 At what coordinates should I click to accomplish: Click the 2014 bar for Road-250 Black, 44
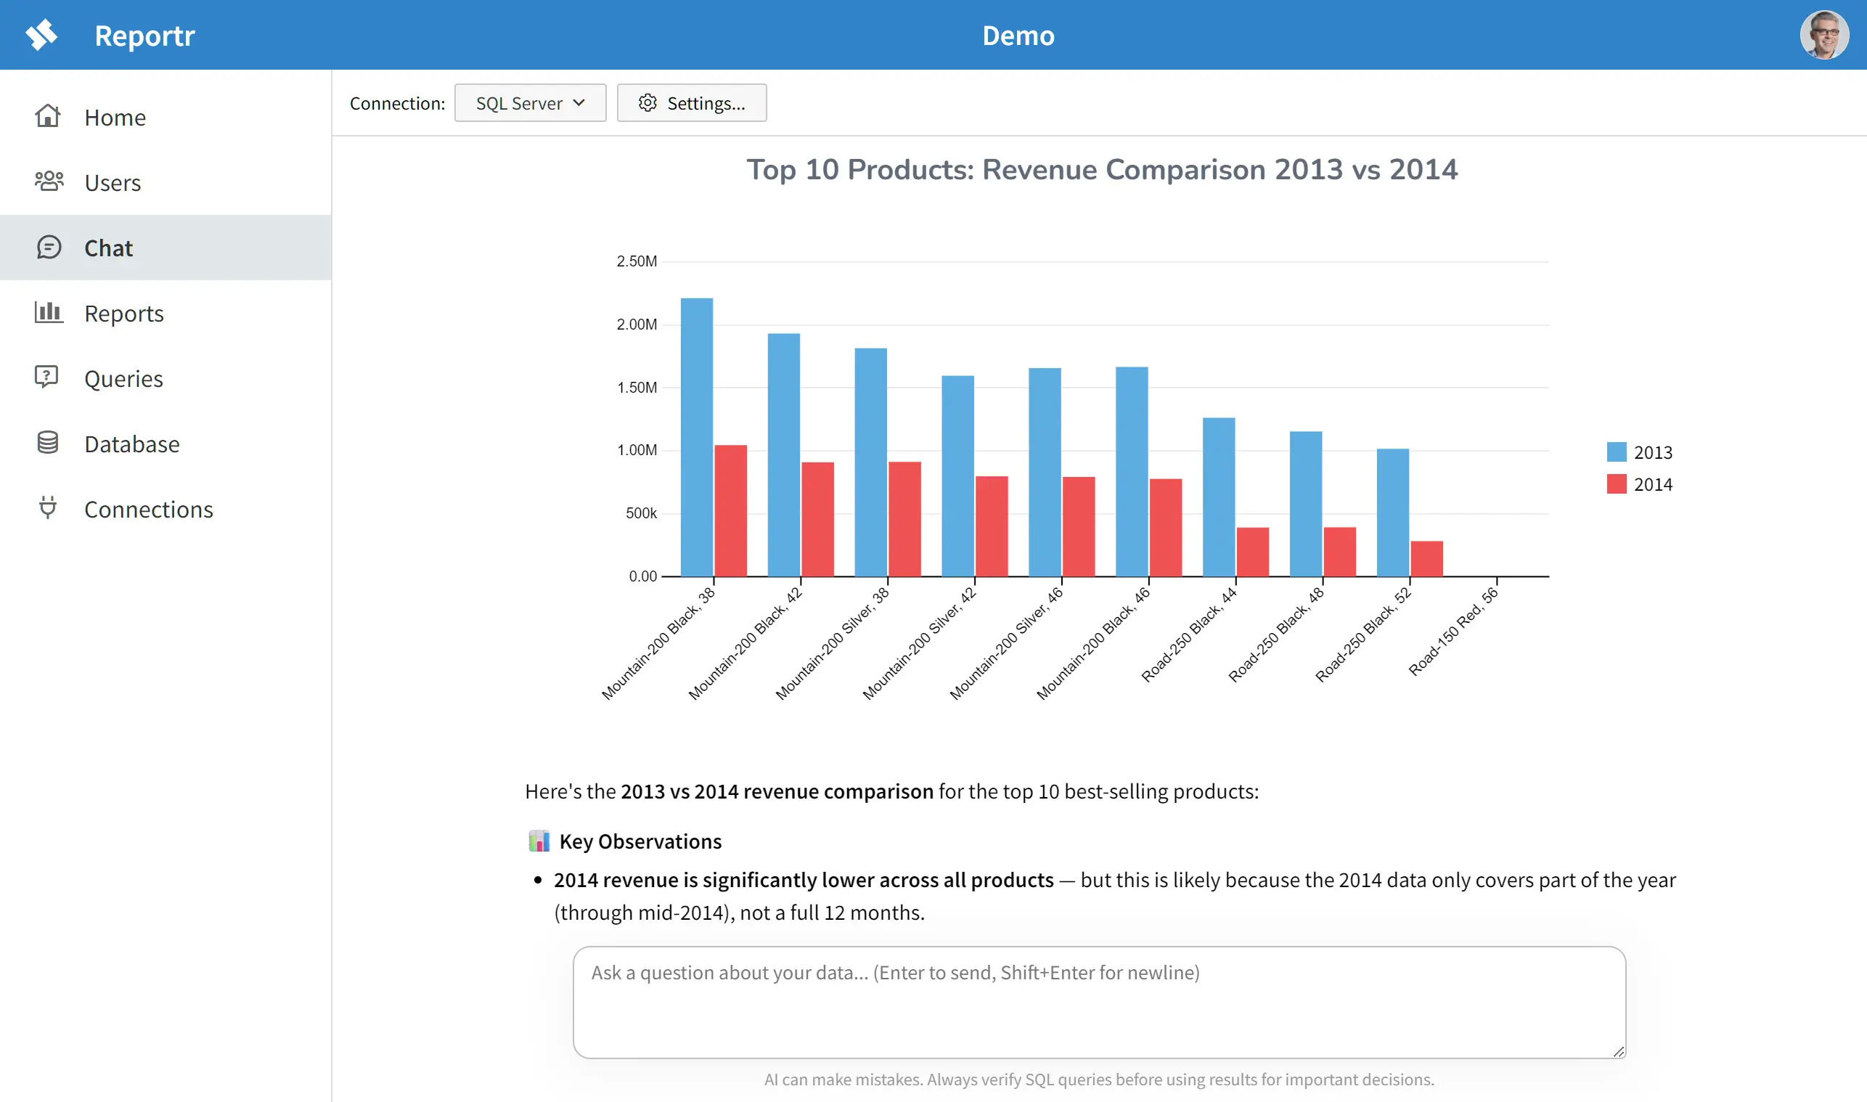click(1253, 552)
